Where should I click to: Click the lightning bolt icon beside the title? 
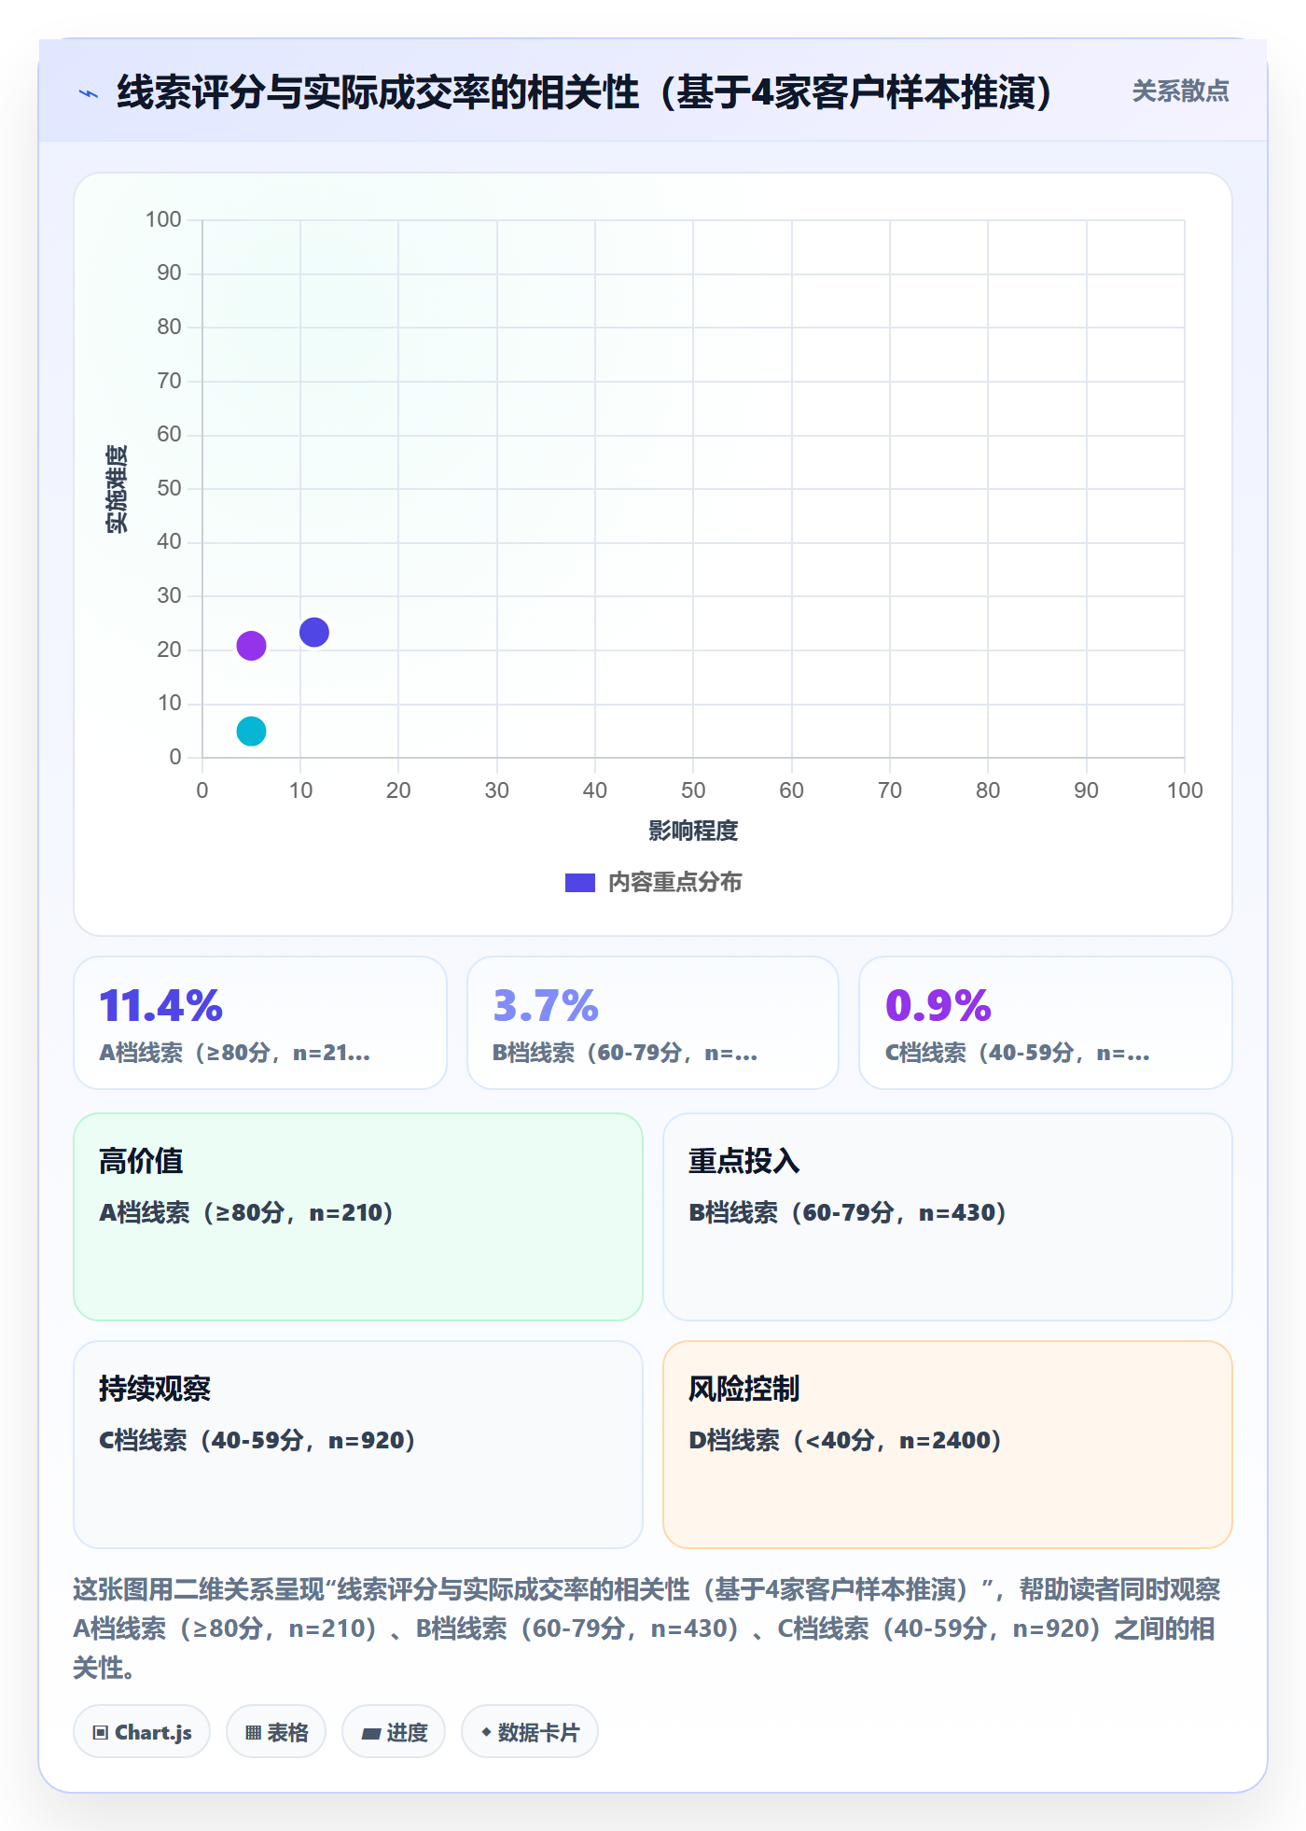pyautogui.click(x=89, y=93)
